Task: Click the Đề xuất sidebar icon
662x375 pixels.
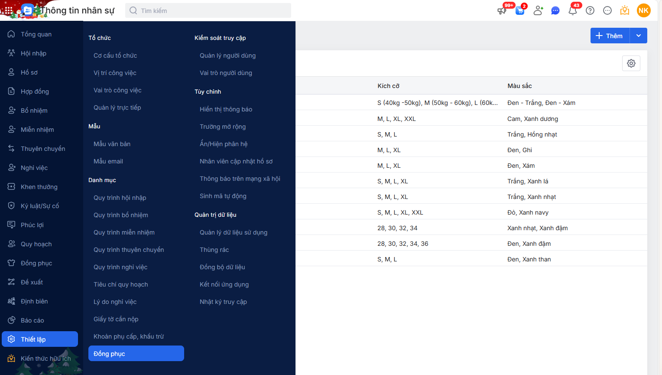Action: (x=12, y=282)
